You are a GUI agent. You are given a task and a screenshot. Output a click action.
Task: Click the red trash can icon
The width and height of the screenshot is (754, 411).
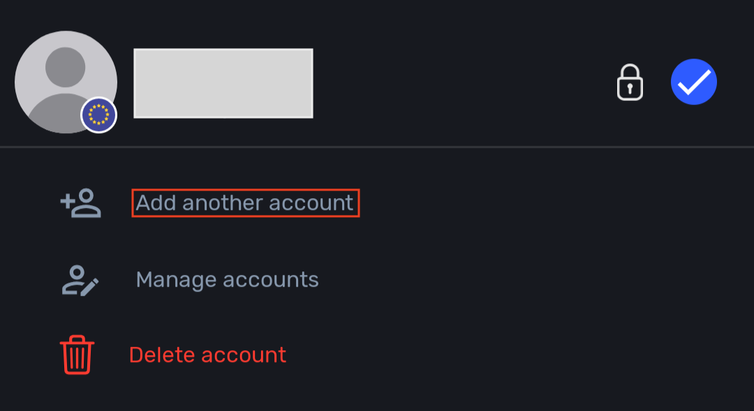pos(77,355)
